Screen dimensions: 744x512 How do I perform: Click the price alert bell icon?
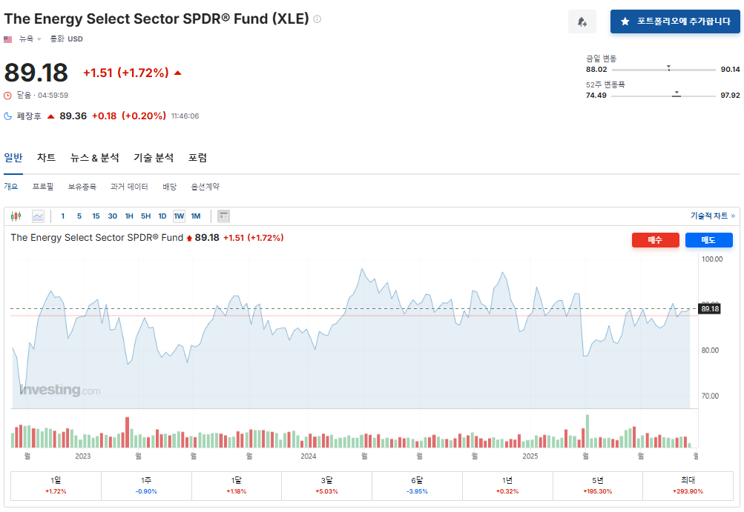[582, 21]
